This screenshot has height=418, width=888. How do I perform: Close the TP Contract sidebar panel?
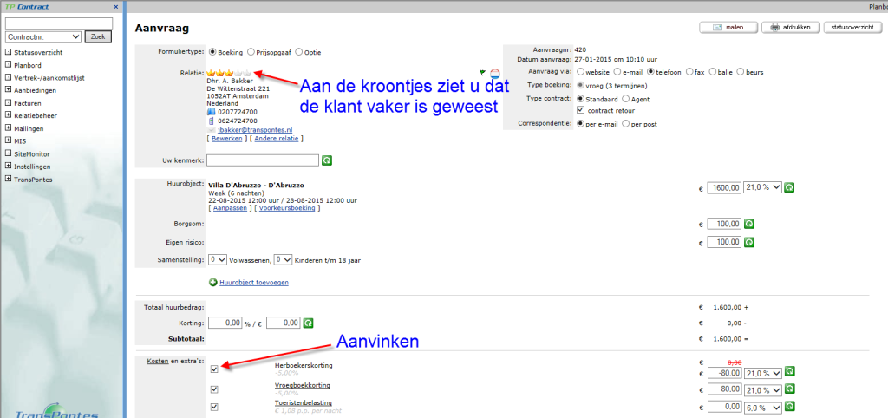(116, 7)
